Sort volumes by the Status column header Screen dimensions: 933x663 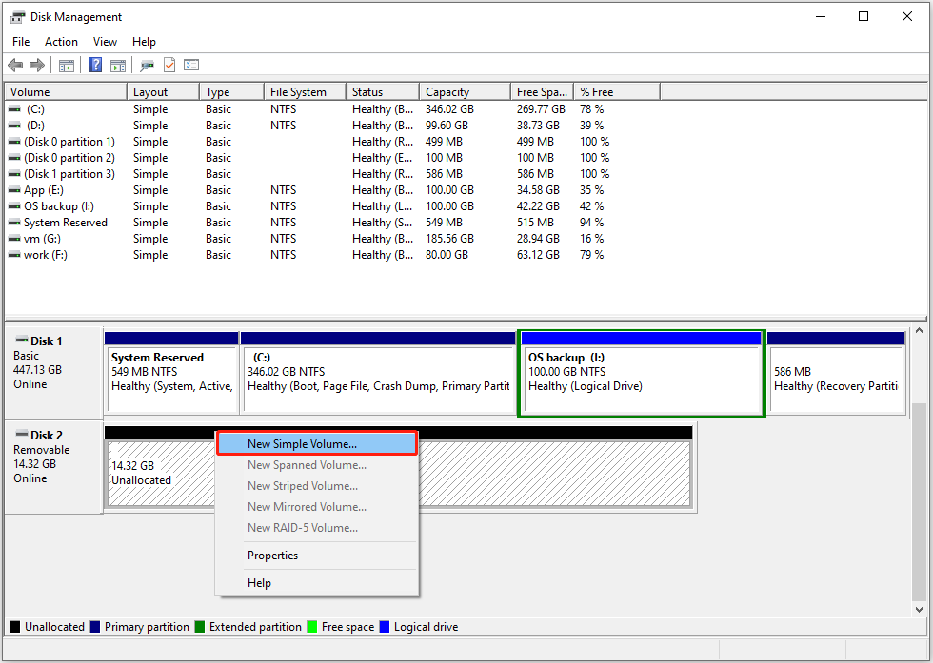pos(368,90)
